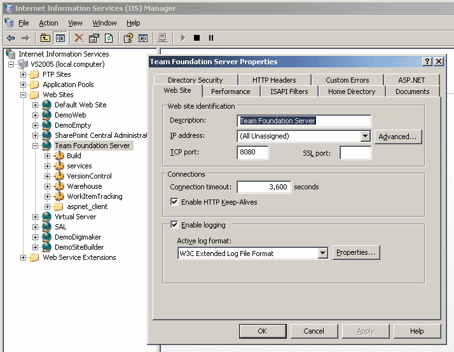Click the OK button
Screen dimensions: 454x352
point(263,331)
